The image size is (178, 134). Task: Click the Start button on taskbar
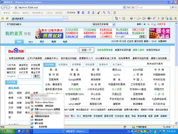coord(7,131)
